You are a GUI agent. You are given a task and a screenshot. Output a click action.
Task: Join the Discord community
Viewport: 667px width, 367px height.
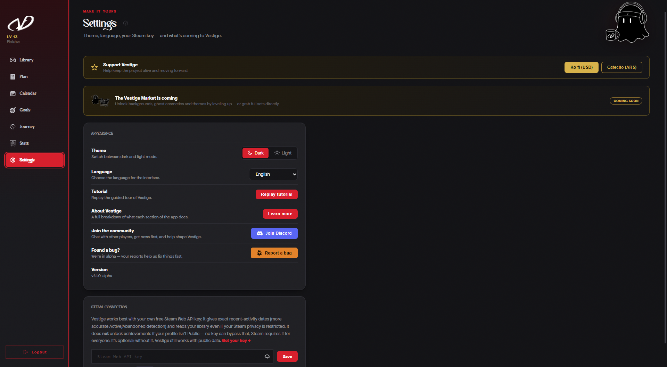pos(274,233)
